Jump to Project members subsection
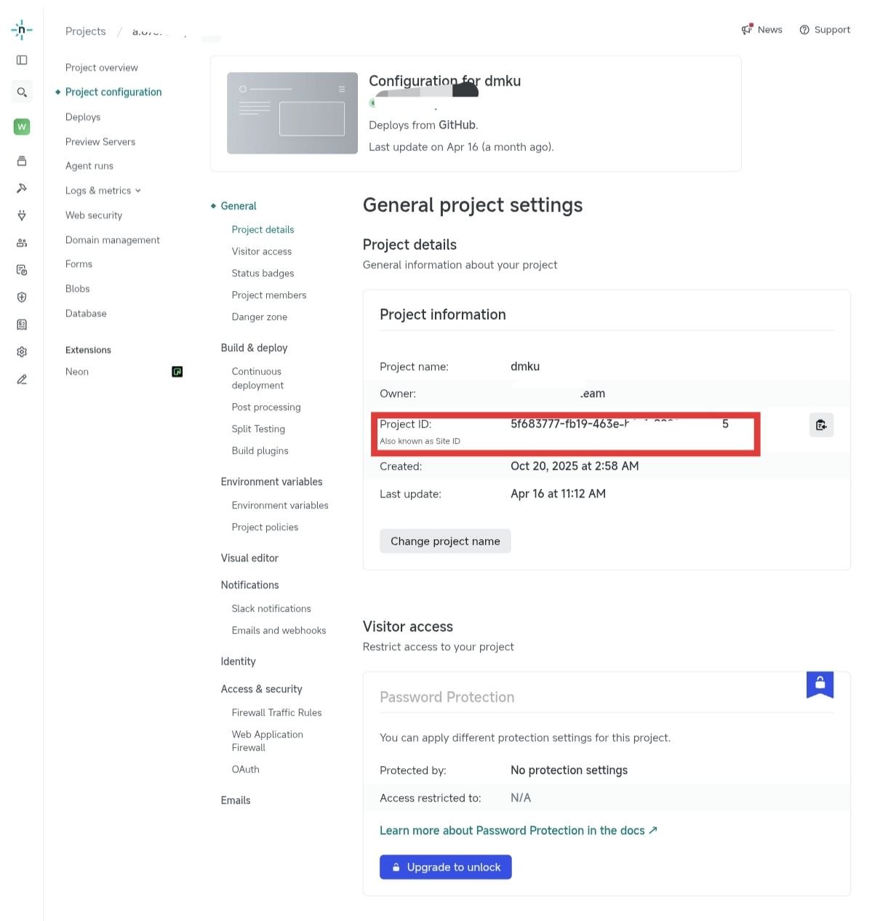 click(x=269, y=295)
